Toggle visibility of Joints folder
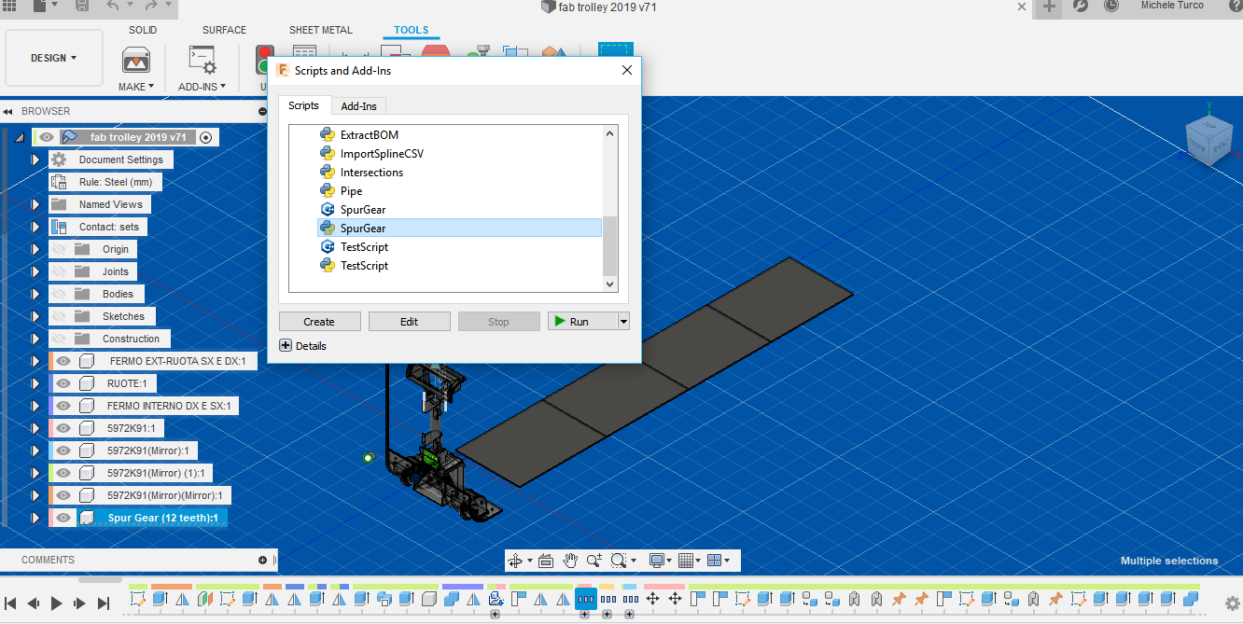The image size is (1243, 624). [x=59, y=271]
